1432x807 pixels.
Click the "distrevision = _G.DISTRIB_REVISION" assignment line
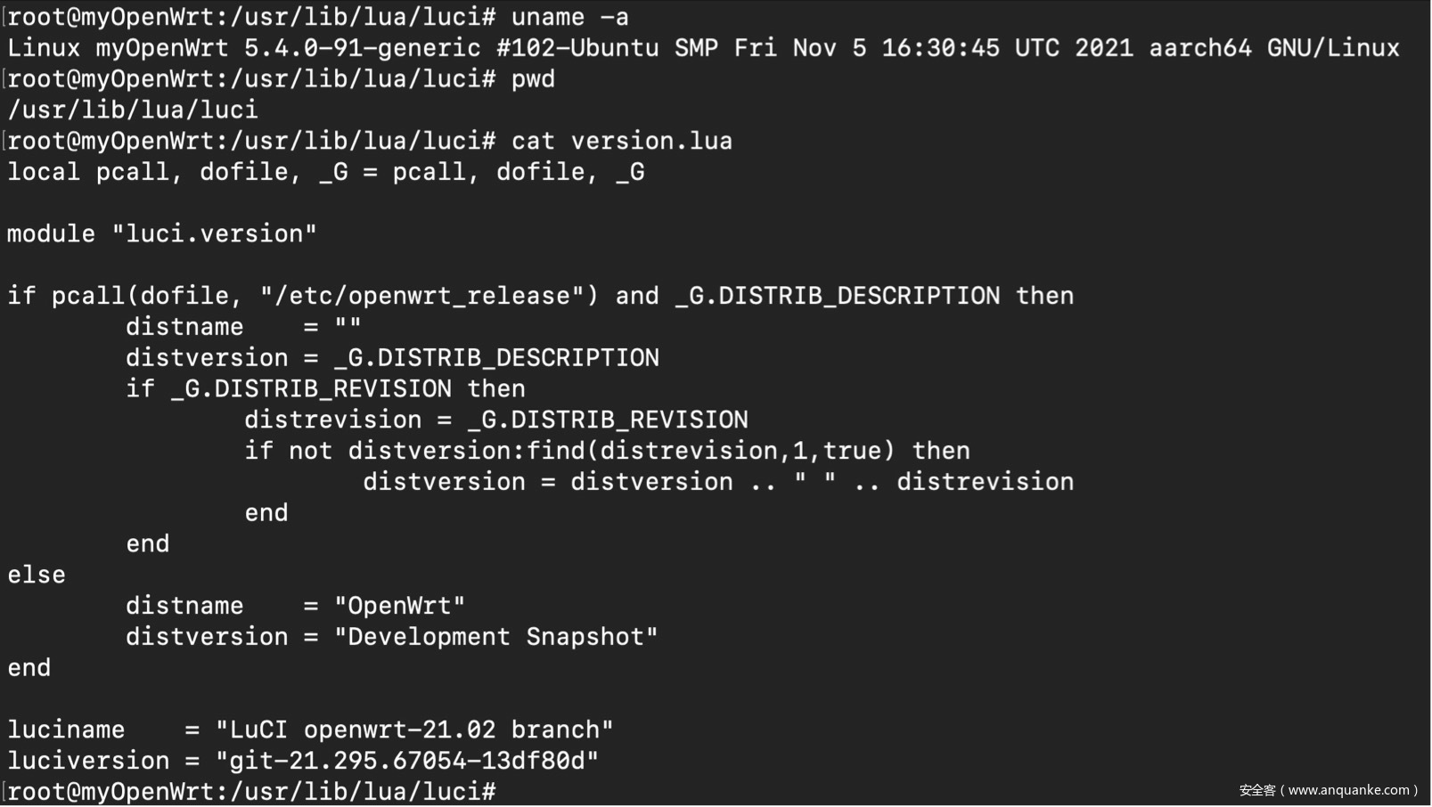(495, 420)
